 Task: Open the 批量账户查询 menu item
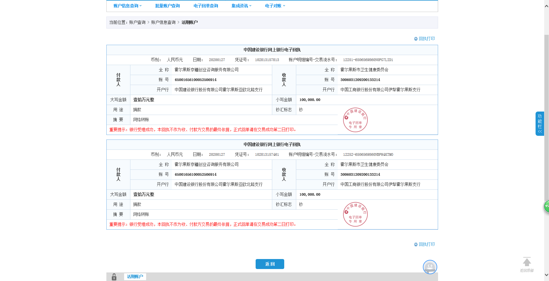(167, 6)
